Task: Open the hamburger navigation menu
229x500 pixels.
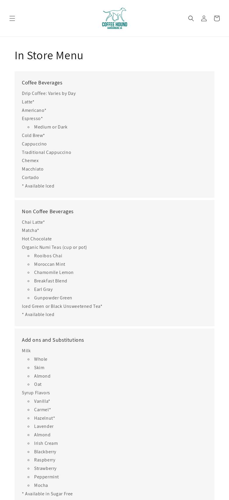Action: click(x=12, y=18)
